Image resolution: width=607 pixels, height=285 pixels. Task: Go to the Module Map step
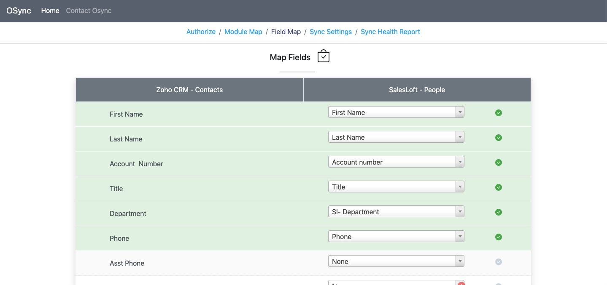tap(243, 32)
